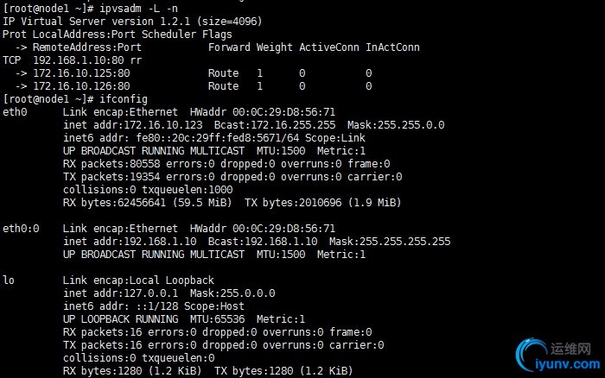Click the Mask:255.255.255.255 value
The height and width of the screenshot is (378, 605).
390,242
